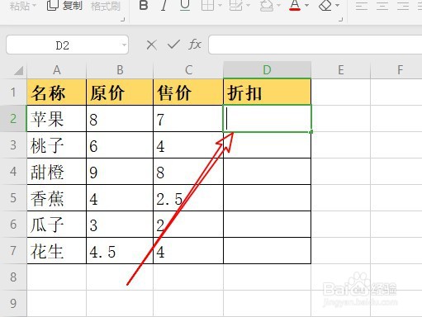
Task: Open the font group dialog launcher
Action: coord(341,19)
